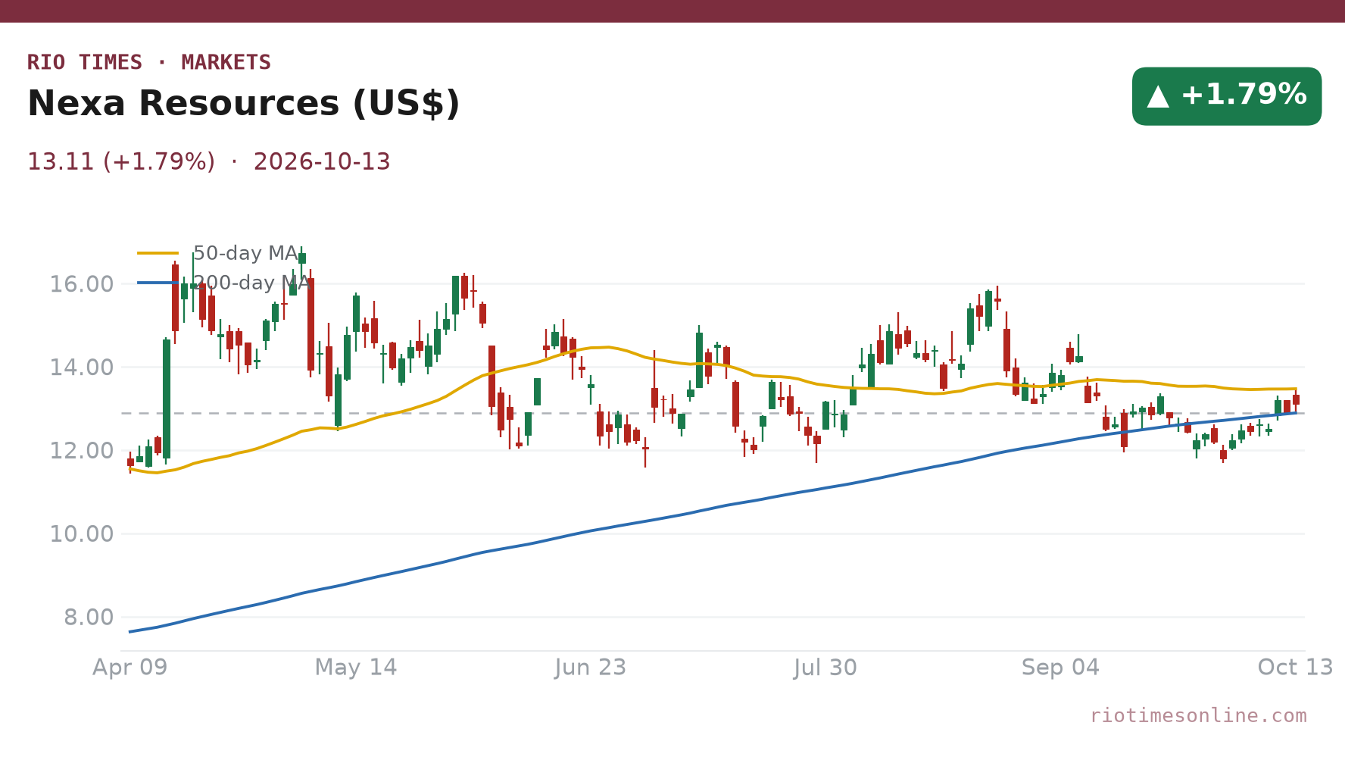Click the yellow 50-day MA legend line
Viewport: 1345px width, 757px height.
point(158,253)
